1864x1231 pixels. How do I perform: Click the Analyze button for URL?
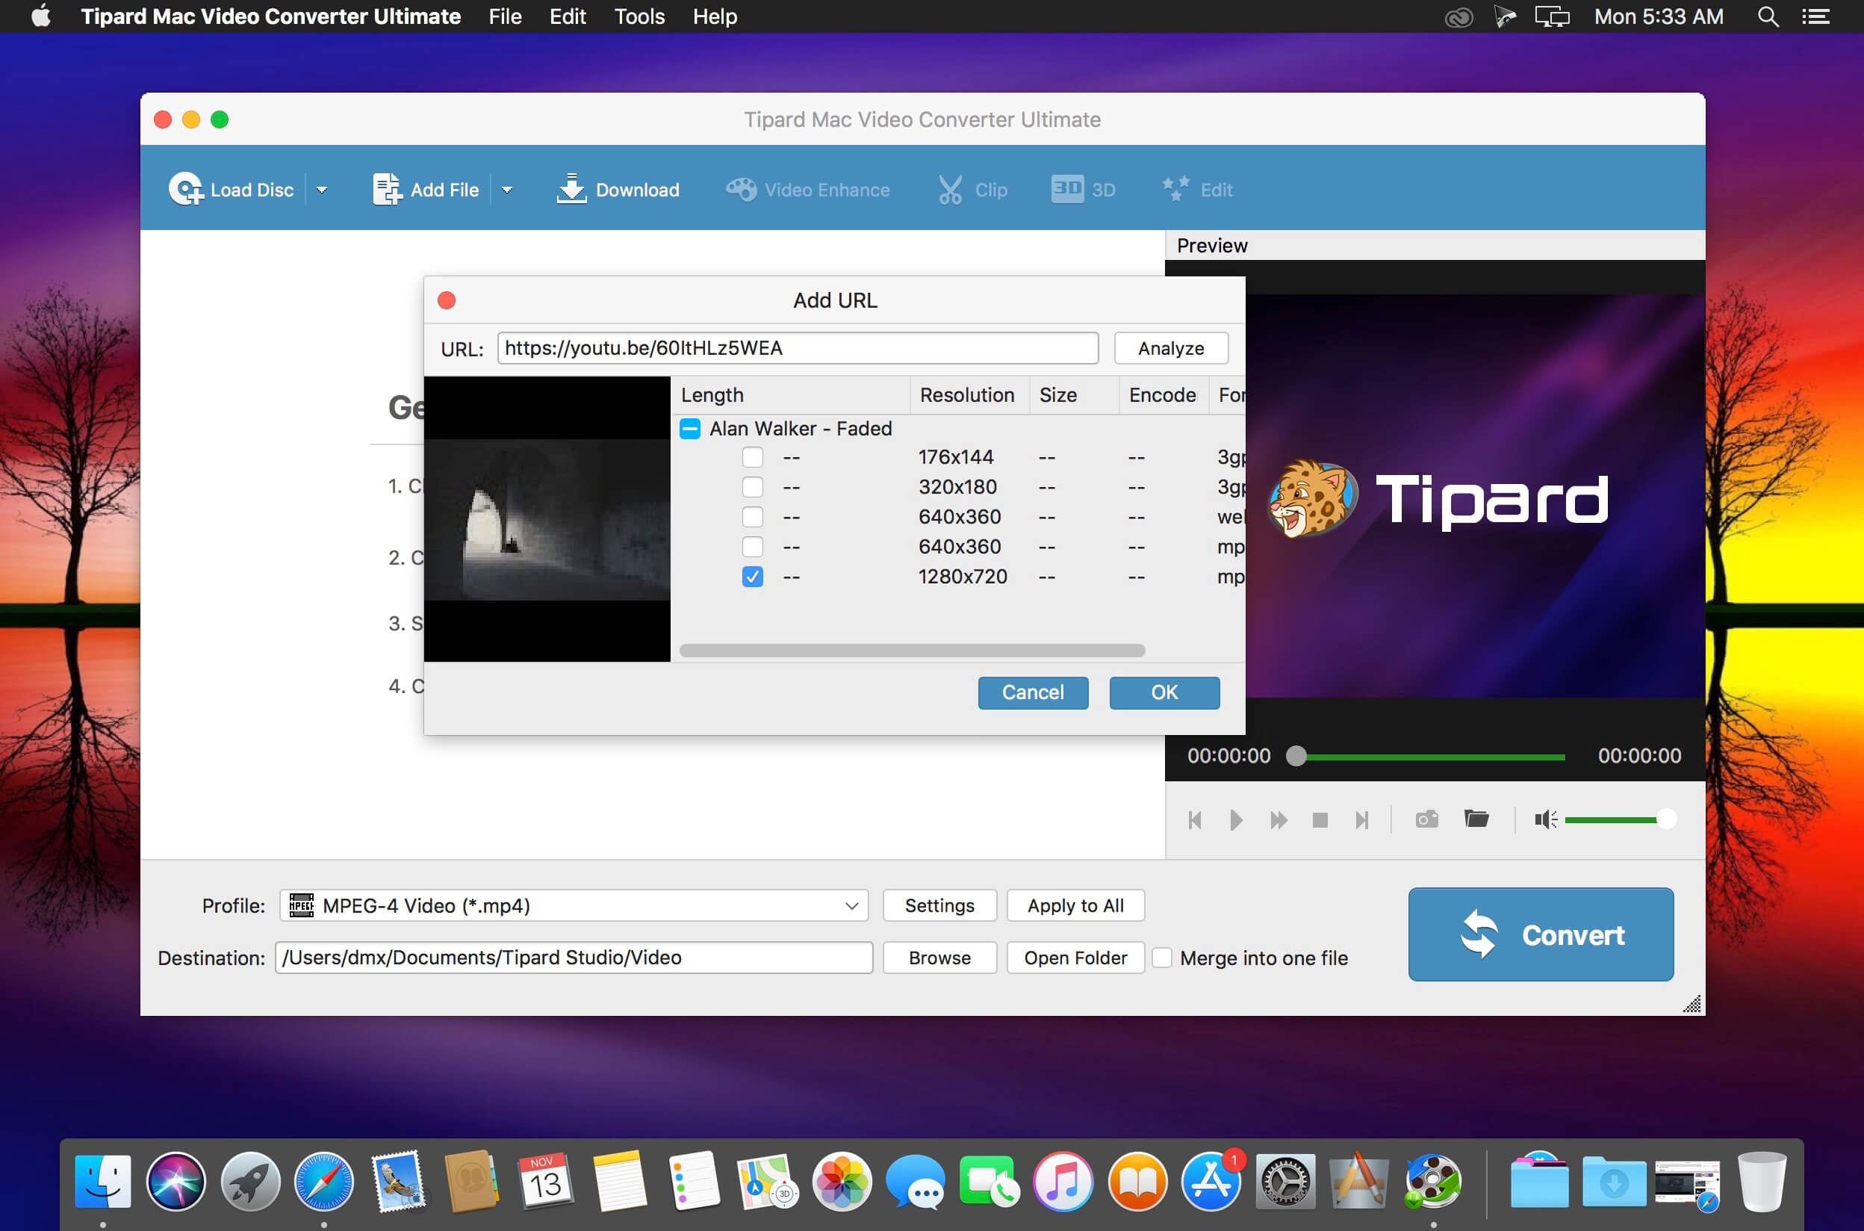click(1170, 347)
